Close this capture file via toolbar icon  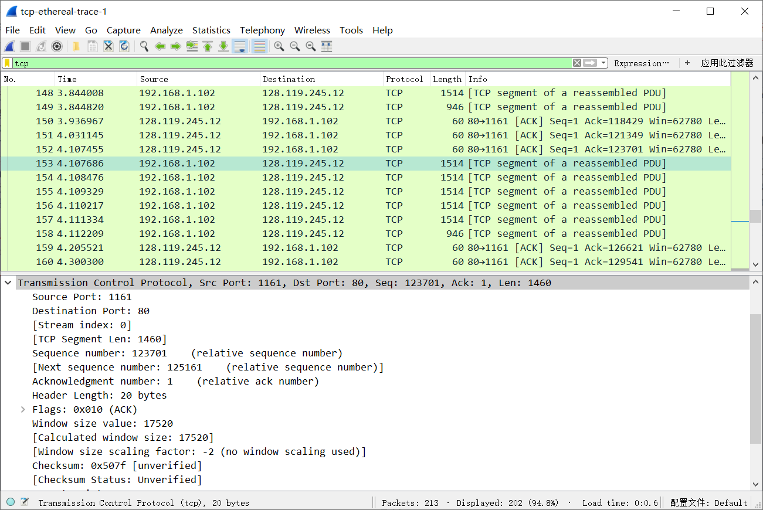108,46
